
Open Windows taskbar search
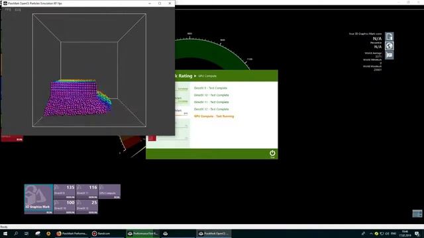coord(16,233)
